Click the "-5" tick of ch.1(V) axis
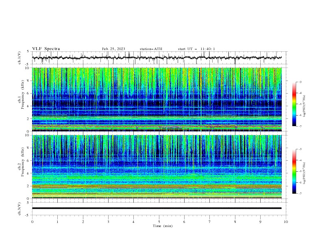This screenshot has height=249, width=322. click(x=28, y=64)
